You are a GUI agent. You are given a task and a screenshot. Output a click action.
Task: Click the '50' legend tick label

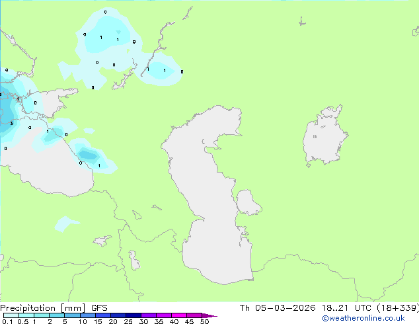[204, 321]
